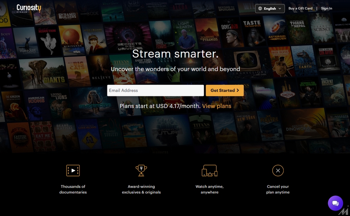Image resolution: width=350 pixels, height=216 pixels.
Task: Select the Cactus poster thumbnail
Action: click(x=287, y=92)
